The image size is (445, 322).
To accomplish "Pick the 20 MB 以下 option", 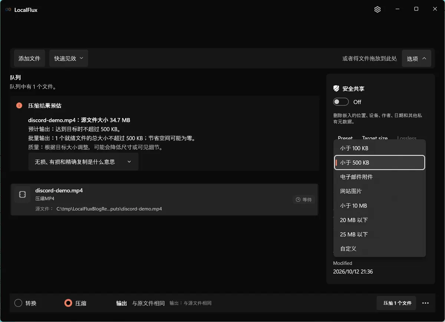I will tap(380, 220).
